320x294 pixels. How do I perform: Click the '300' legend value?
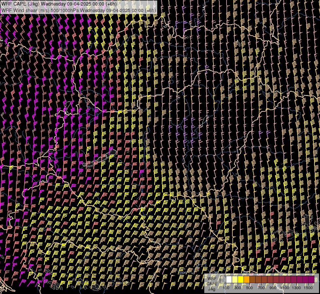click(x=238, y=288)
